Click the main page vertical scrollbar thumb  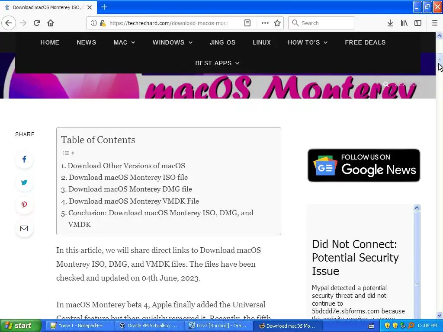click(x=439, y=61)
